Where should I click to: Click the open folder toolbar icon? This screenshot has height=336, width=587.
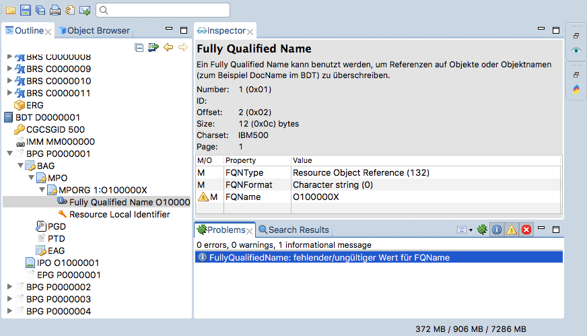pyautogui.click(x=11, y=10)
